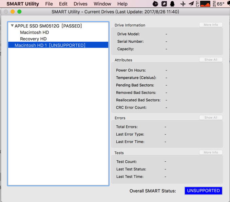
Task: Open the Drives menu
Action: pos(80,4)
